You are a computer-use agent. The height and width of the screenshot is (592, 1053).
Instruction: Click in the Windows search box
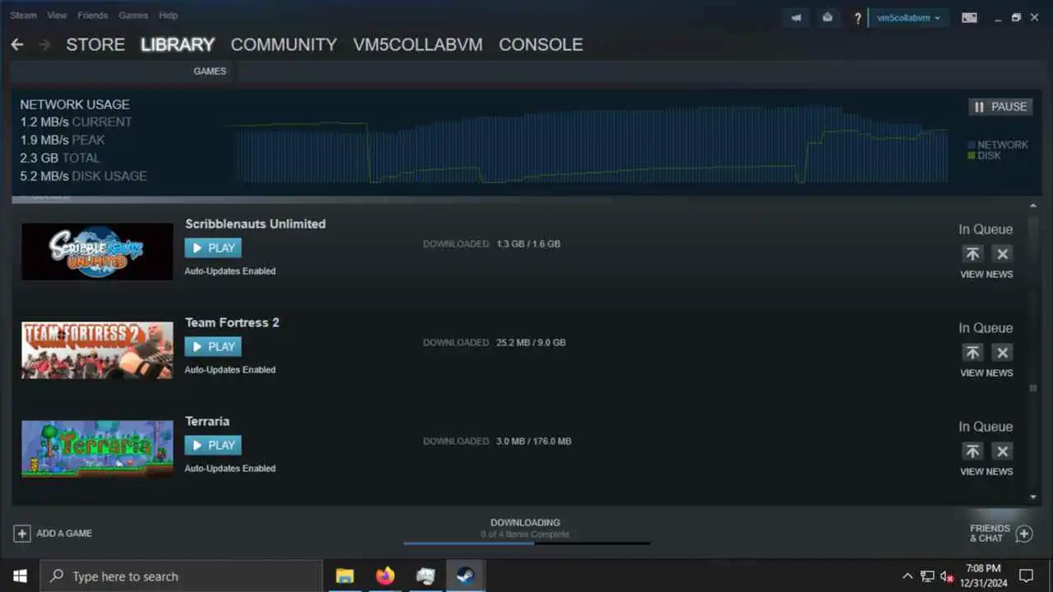point(181,576)
